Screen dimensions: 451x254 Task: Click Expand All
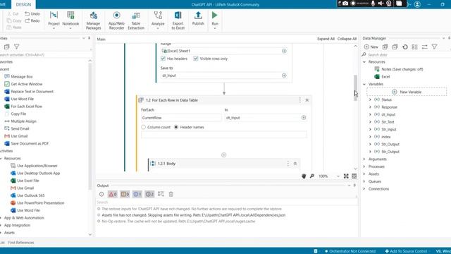click(326, 39)
